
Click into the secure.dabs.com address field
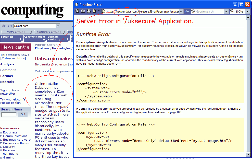click(143, 12)
